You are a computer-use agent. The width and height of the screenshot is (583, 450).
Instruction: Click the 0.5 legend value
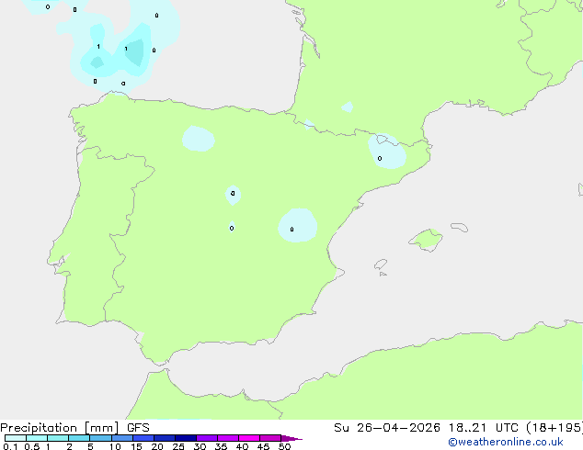32,446
